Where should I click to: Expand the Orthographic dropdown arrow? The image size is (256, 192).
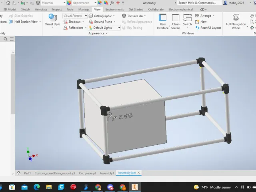pos(114,16)
